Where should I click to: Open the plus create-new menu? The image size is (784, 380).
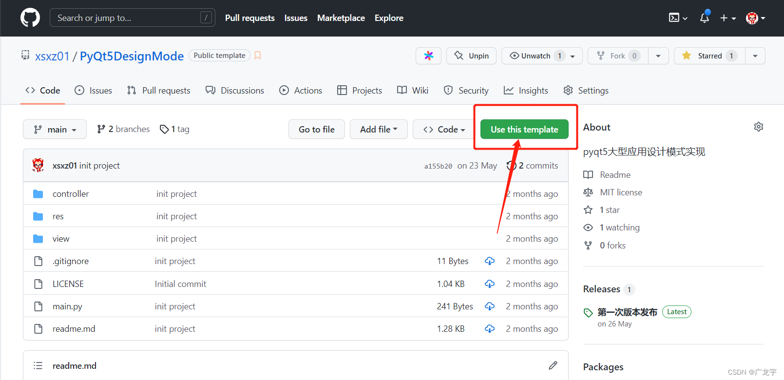(728, 18)
